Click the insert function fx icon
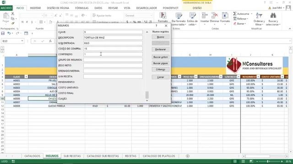Screen dimensions: 293x164 50,41
